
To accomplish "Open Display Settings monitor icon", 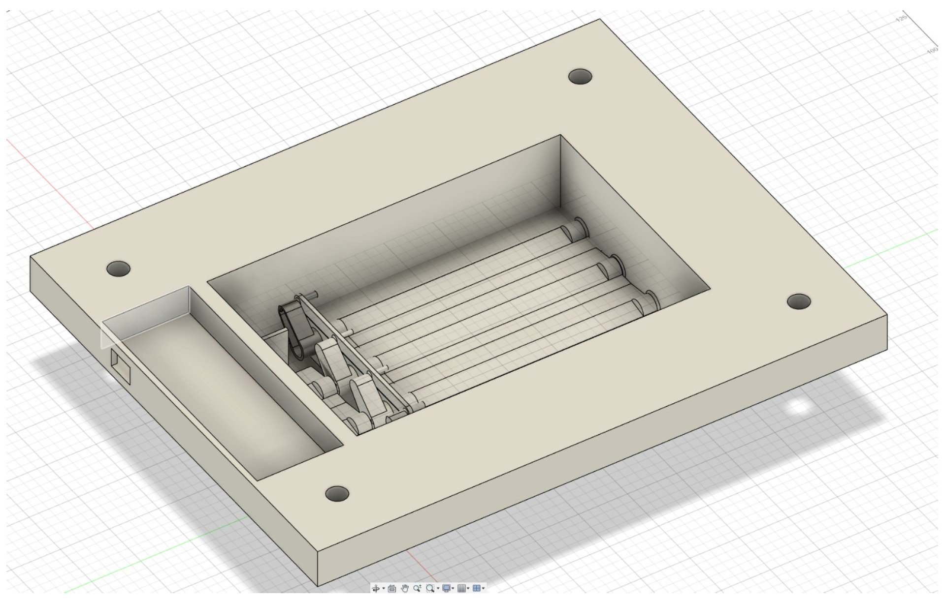I will (447, 588).
